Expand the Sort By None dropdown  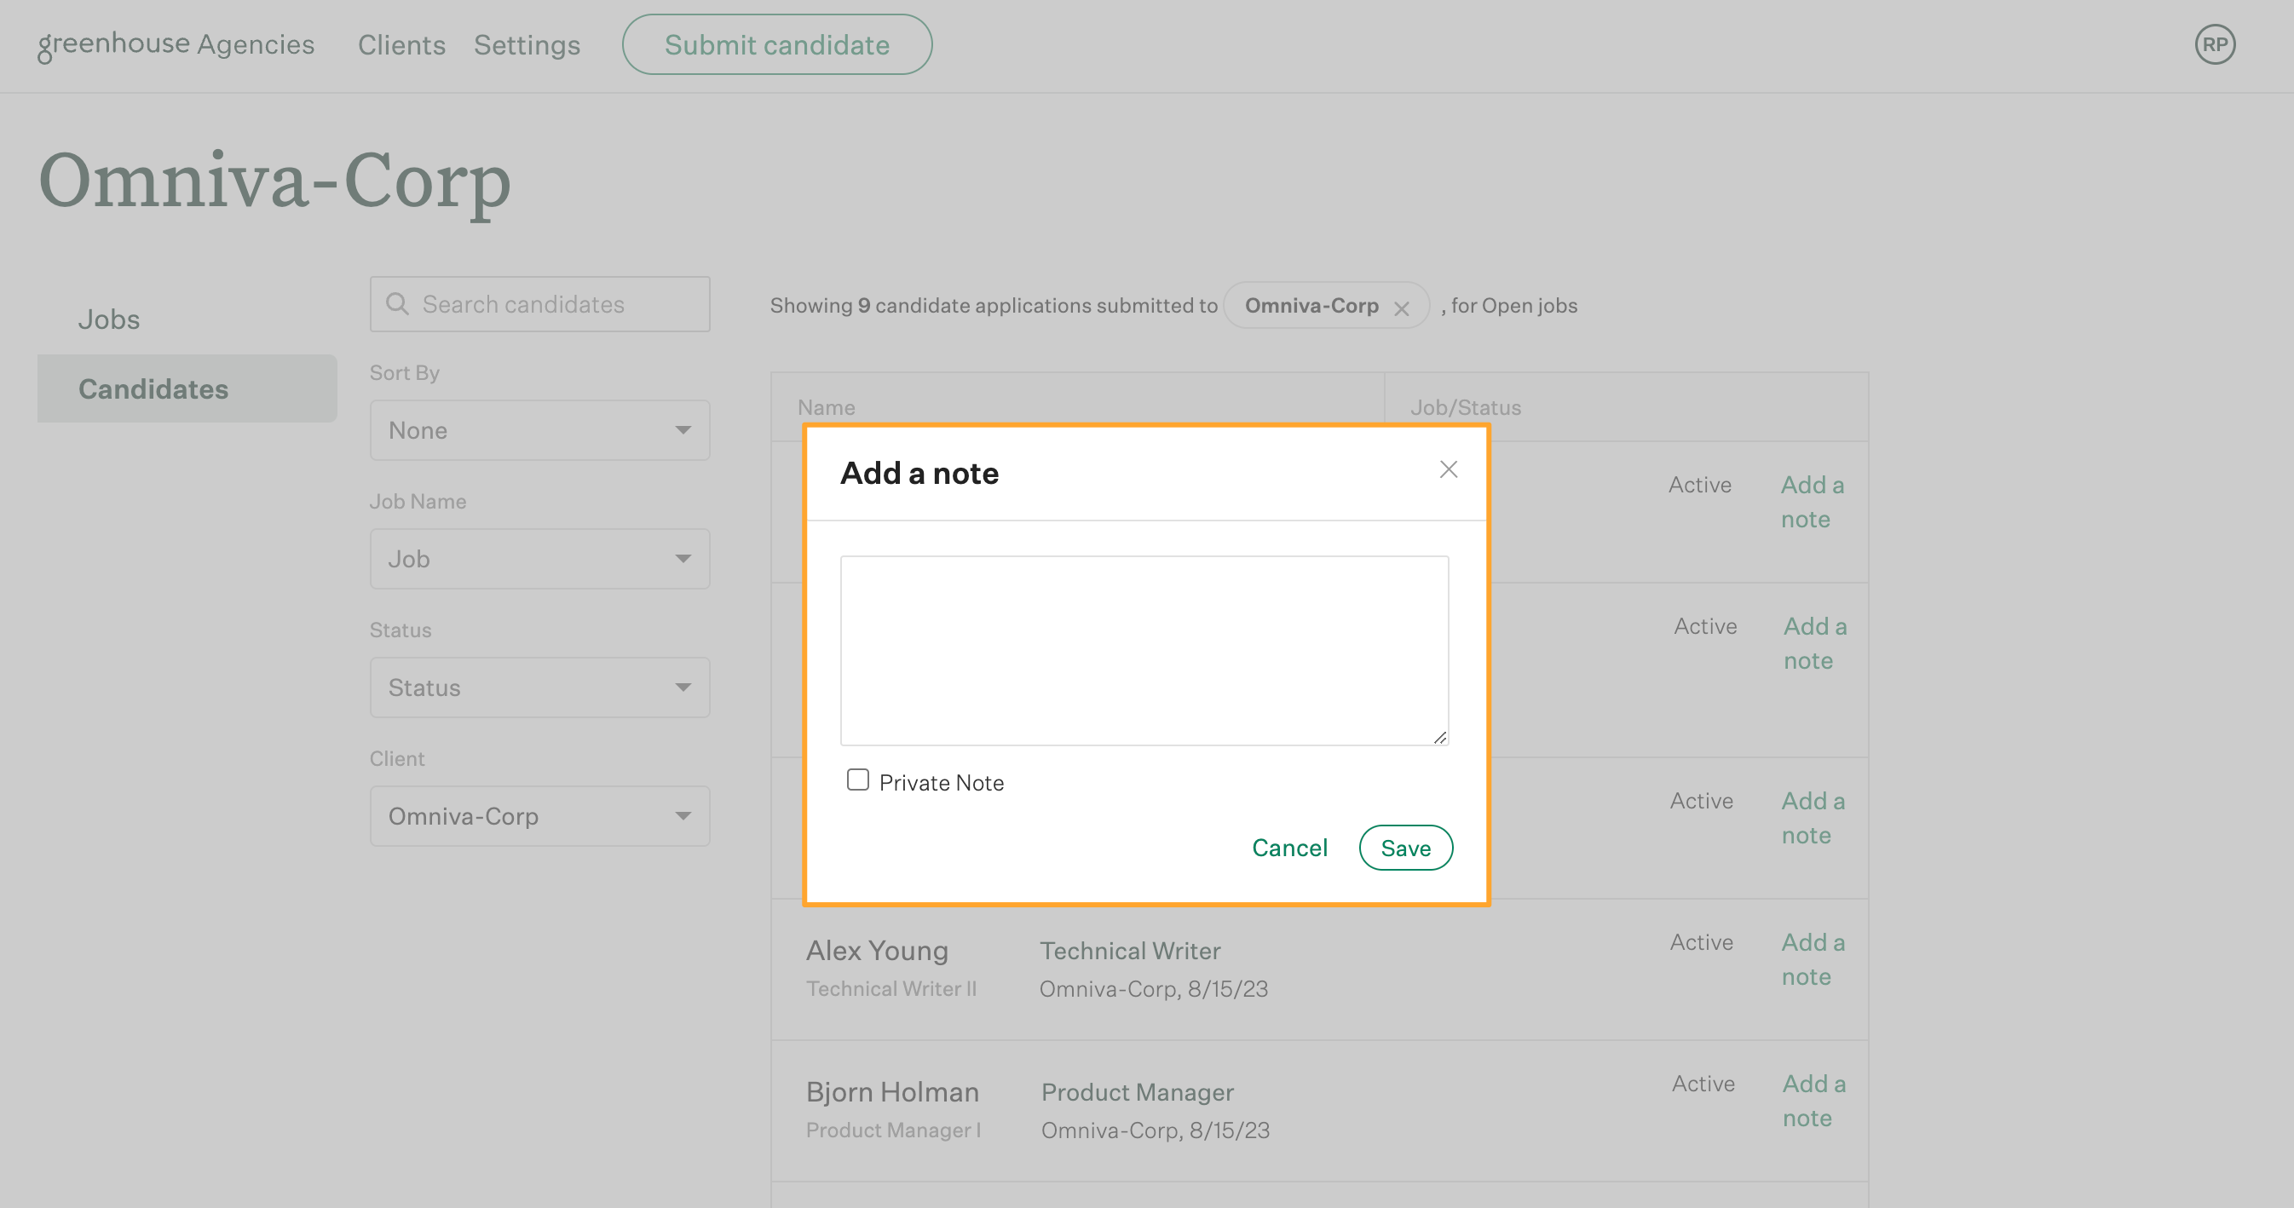point(539,430)
